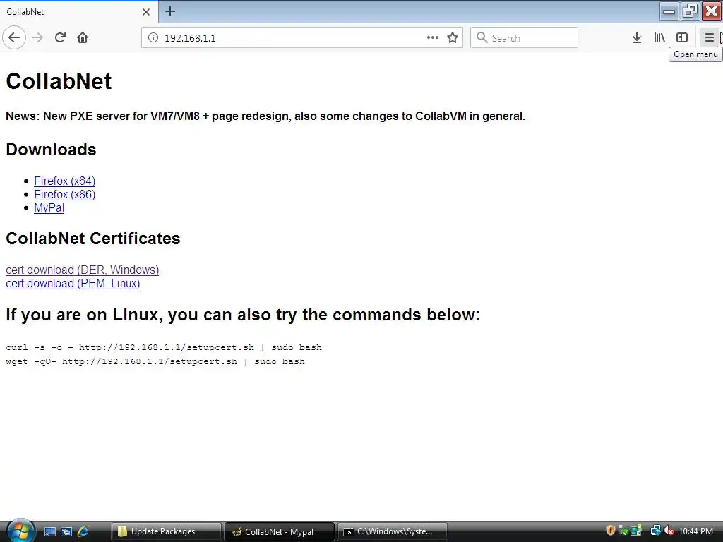The image size is (723, 542).
Task: Click the curl setupcert.sh command text
Action: pos(164,347)
